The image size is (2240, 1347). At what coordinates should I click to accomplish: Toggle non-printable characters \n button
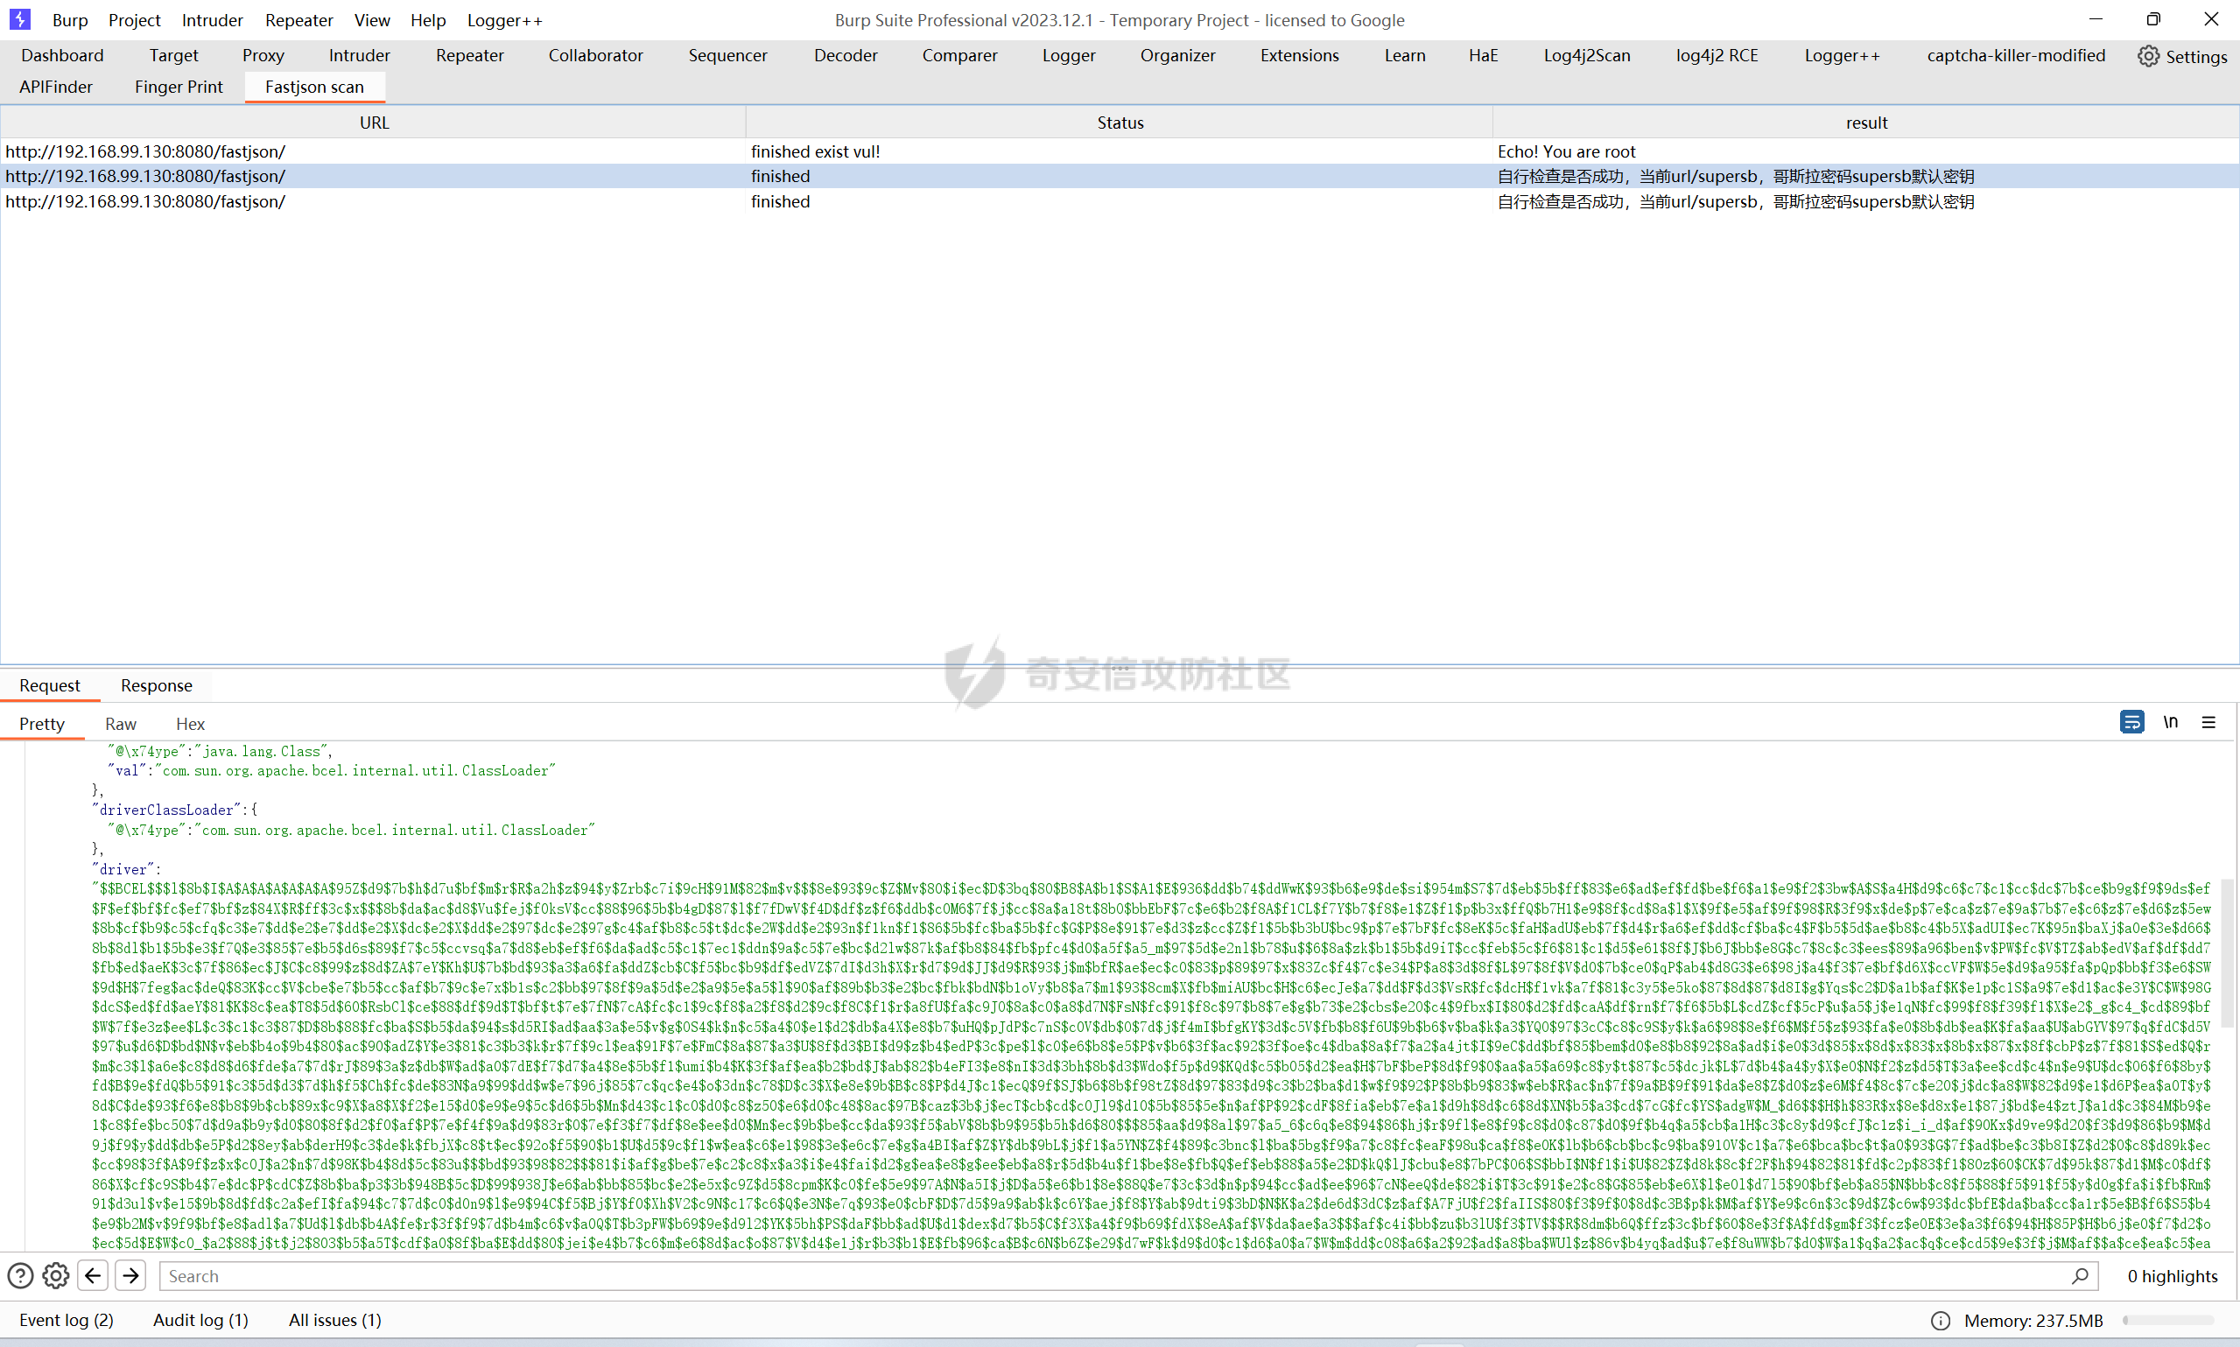2170,723
